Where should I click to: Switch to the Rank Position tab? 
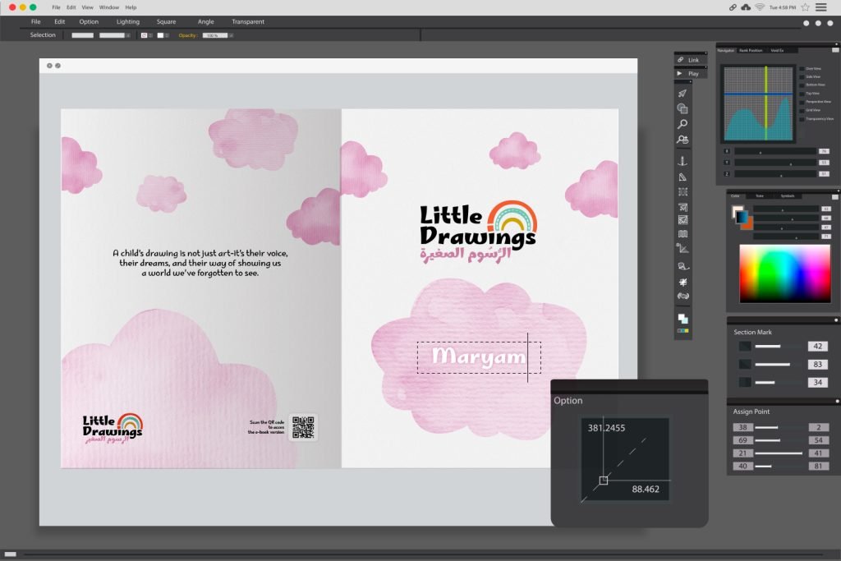[752, 50]
